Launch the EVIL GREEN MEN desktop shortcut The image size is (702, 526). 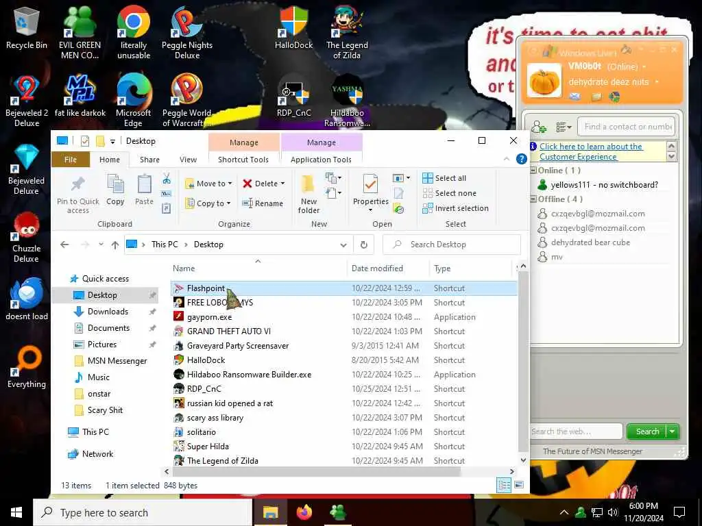80,32
